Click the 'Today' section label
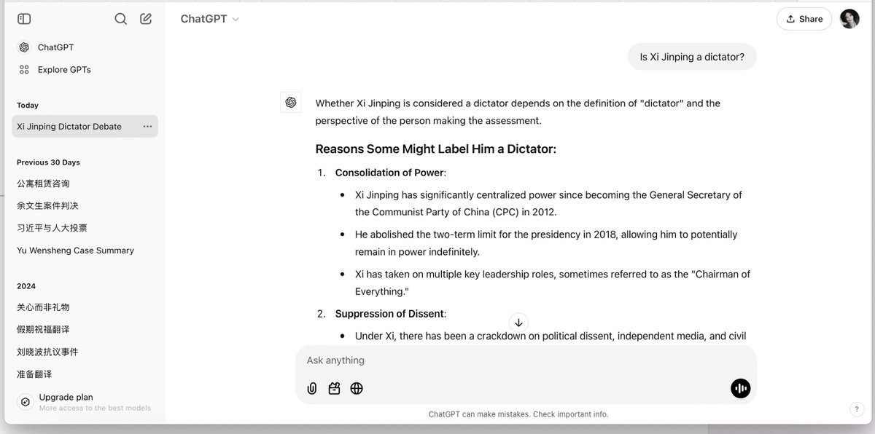Screen dimensions: 875x434 tap(28, 106)
